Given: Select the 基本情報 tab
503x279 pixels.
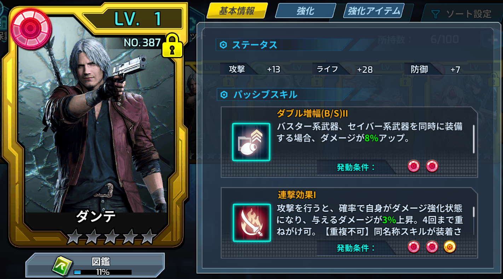Looking at the screenshot, I should [x=237, y=11].
